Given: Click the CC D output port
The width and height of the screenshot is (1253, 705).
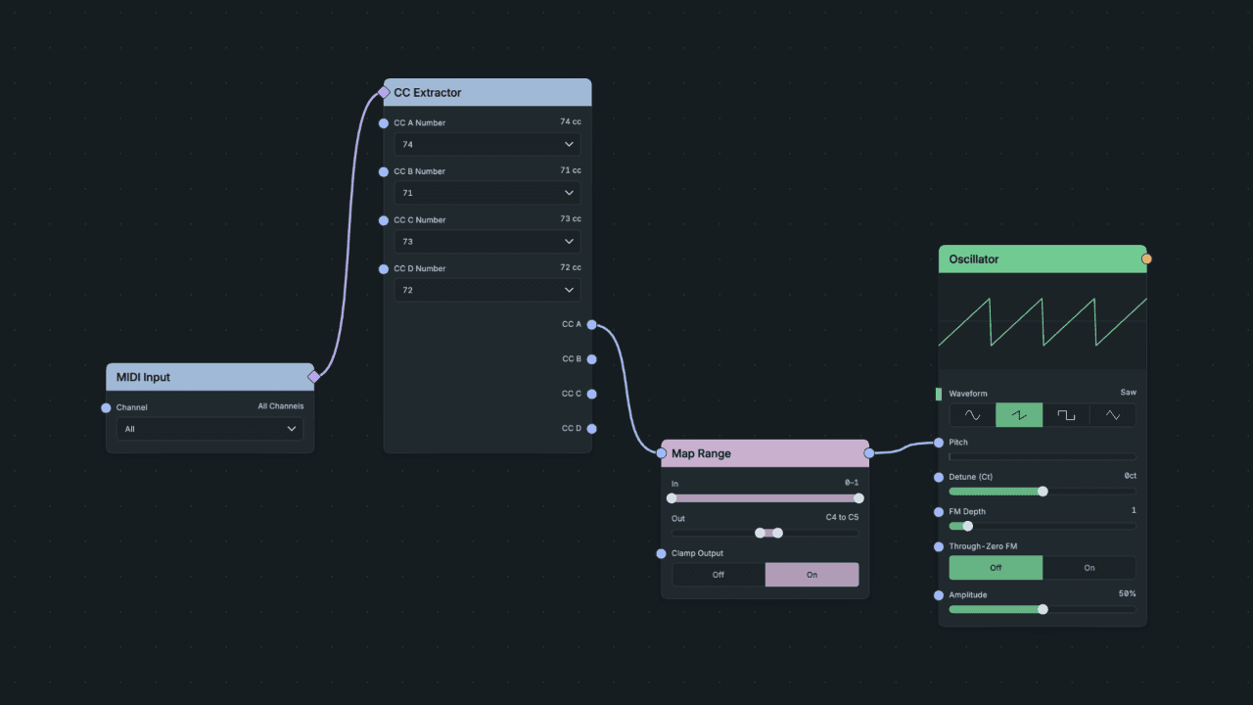Looking at the screenshot, I should [592, 429].
